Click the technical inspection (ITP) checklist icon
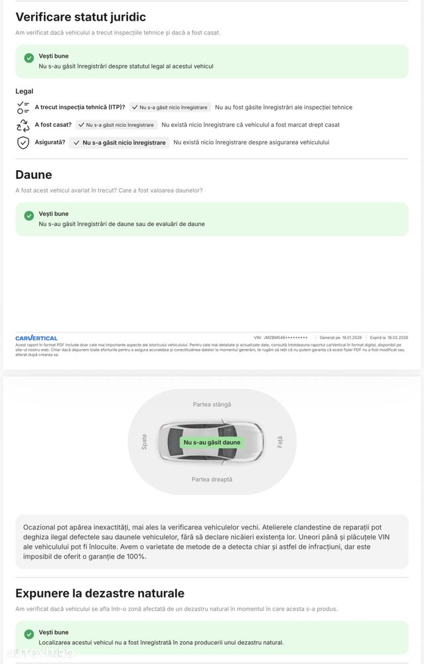The width and height of the screenshot is (424, 664). [x=23, y=108]
